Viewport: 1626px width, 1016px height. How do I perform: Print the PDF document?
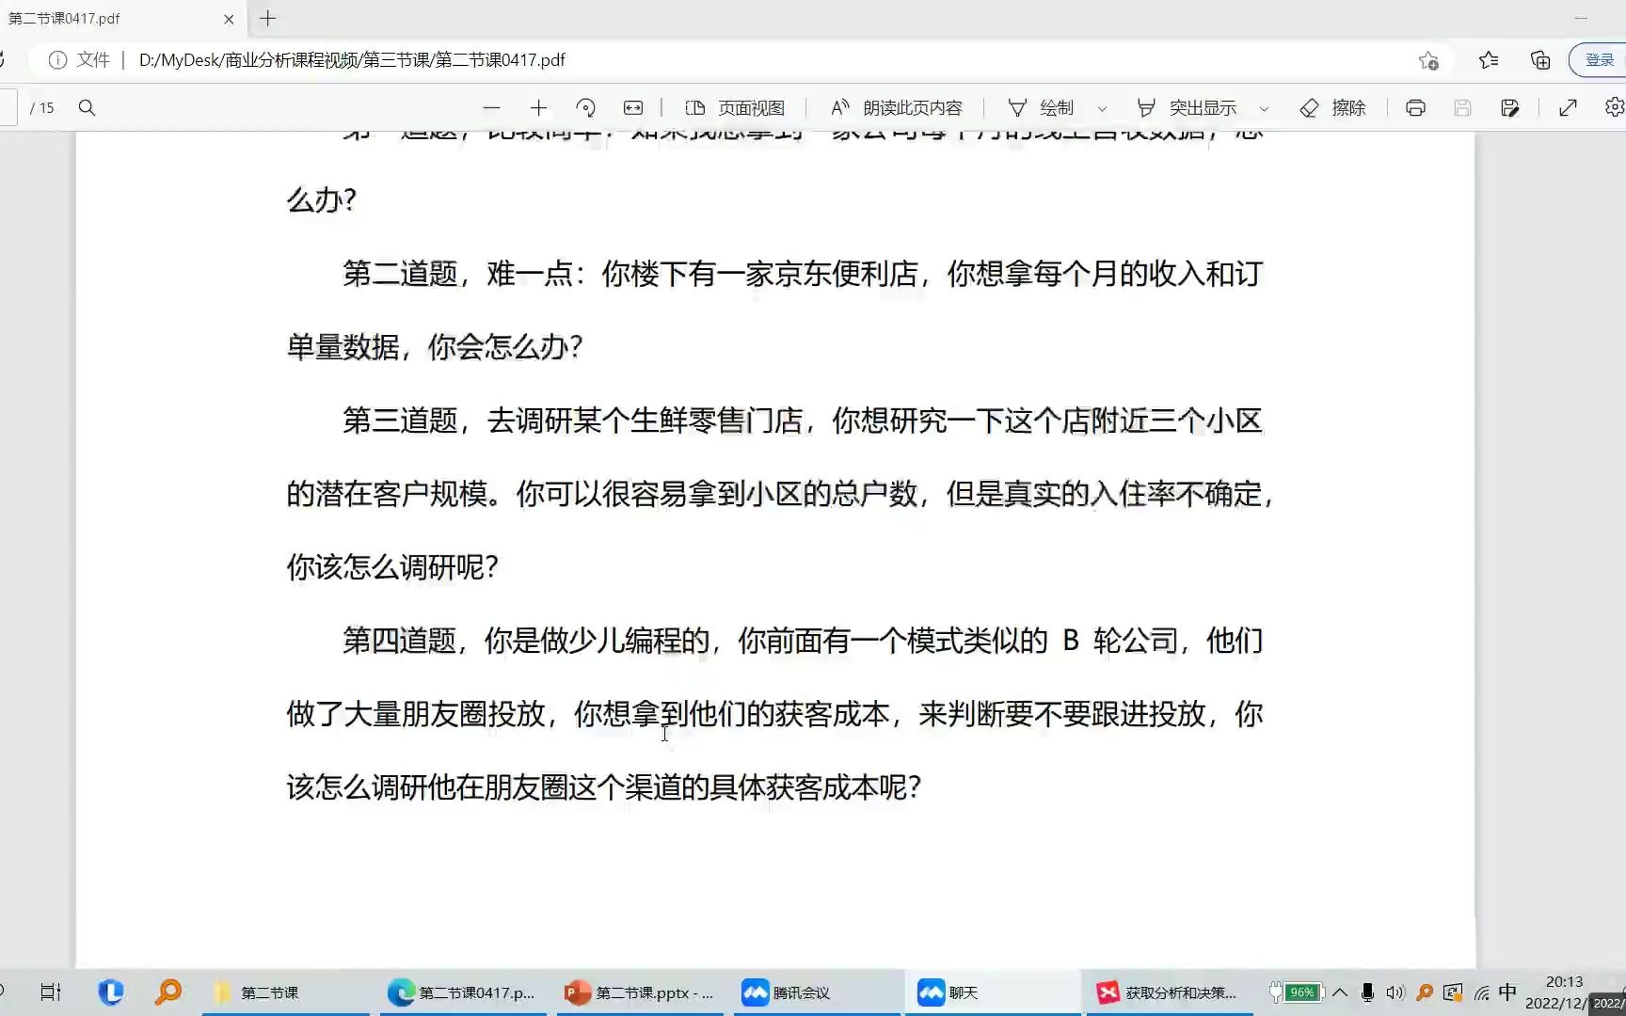[1415, 108]
